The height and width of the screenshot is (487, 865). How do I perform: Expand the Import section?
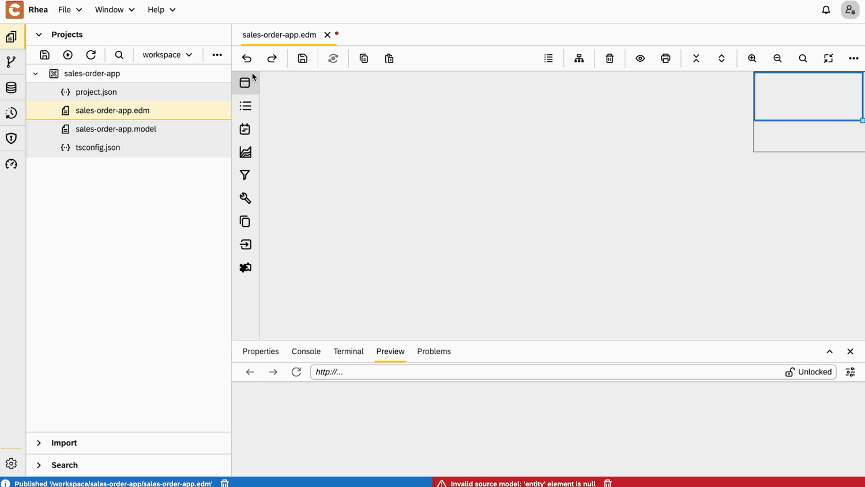(x=39, y=443)
